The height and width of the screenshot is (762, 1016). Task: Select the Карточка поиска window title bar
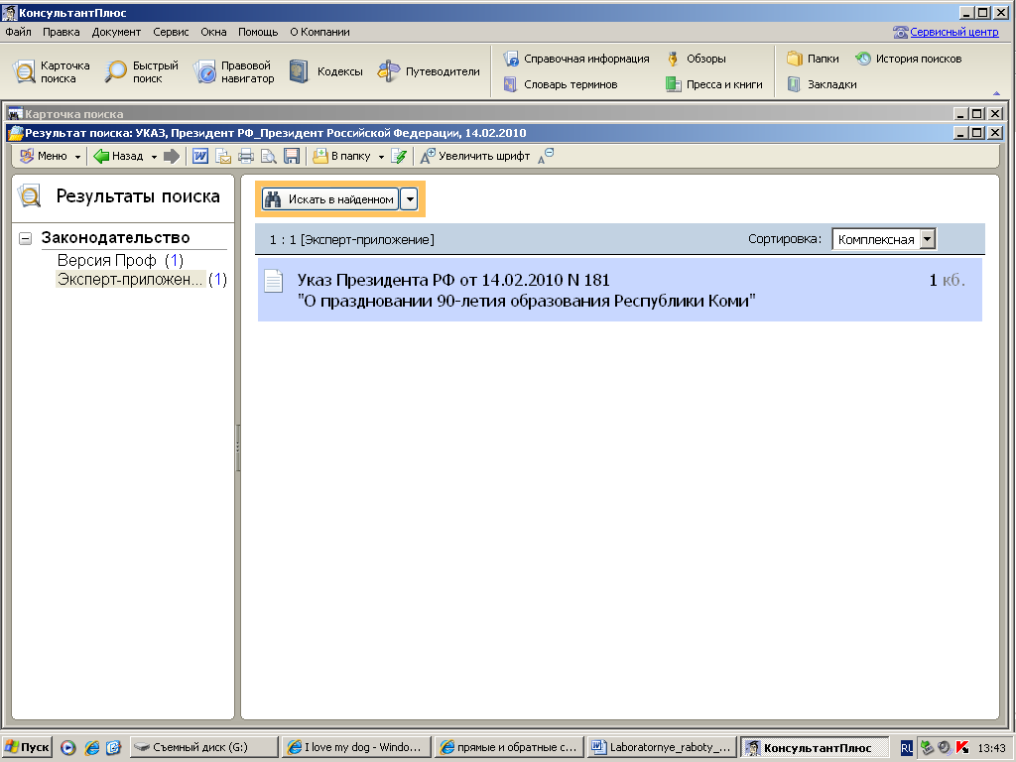click(x=477, y=114)
